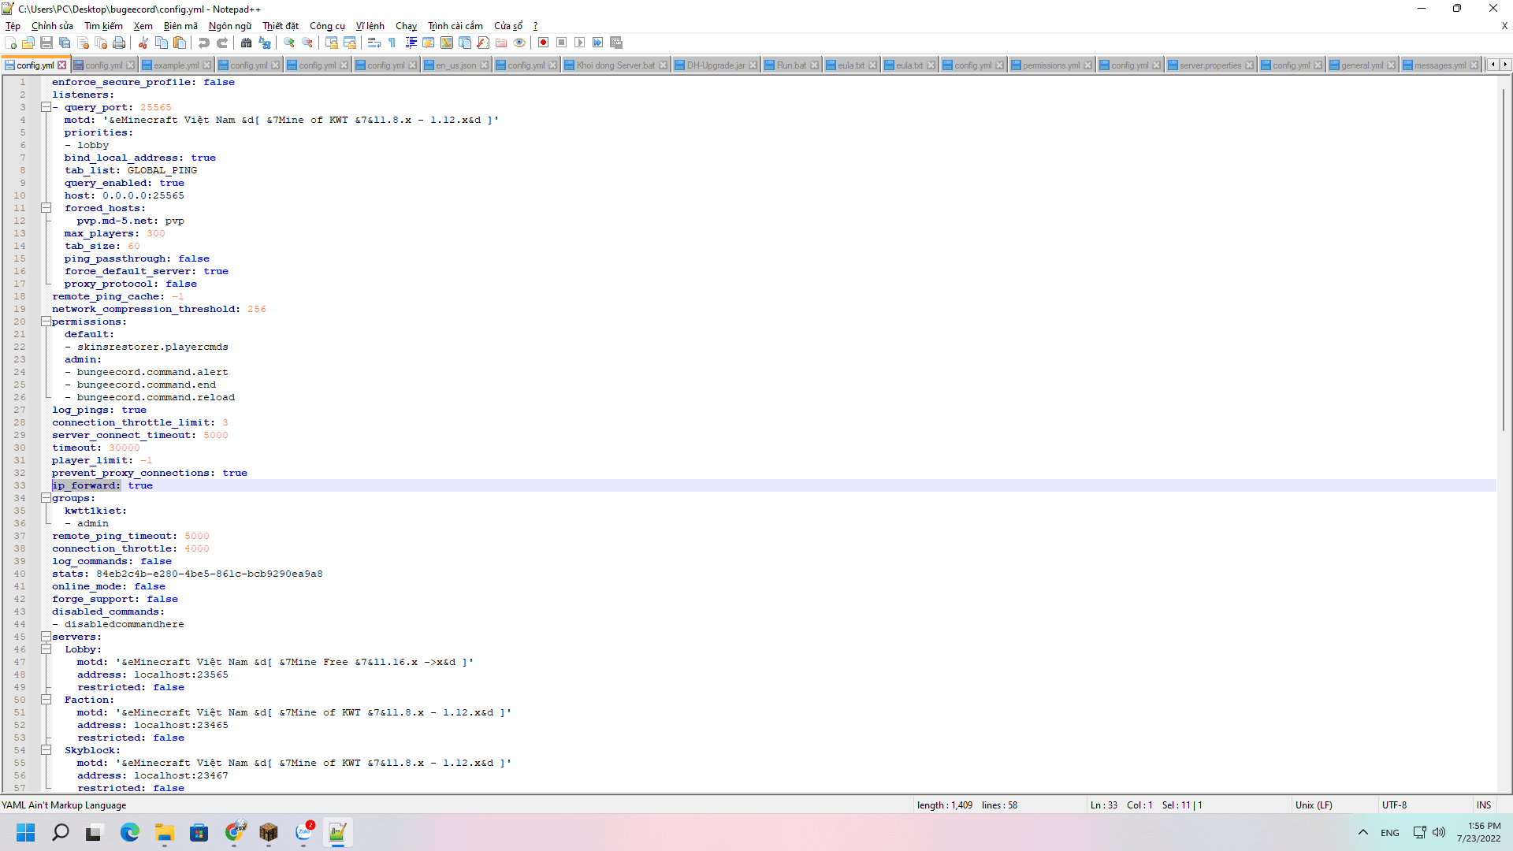Screen dimensions: 1513x851
Task: Click the Cut scissors toolbar icon
Action: (143, 43)
